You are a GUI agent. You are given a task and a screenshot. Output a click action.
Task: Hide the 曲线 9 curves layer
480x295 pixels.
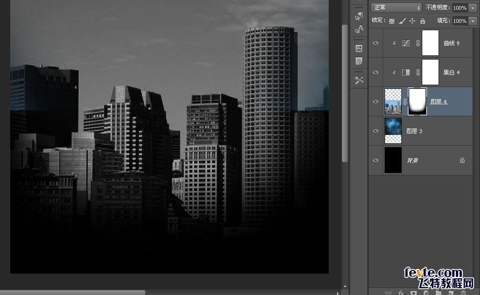click(x=376, y=43)
